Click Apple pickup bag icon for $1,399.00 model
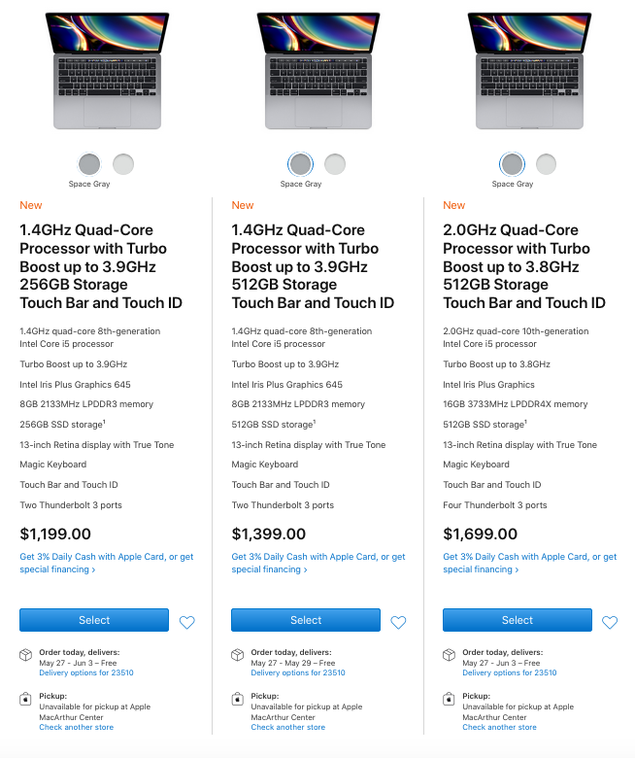The height and width of the screenshot is (758, 635). click(238, 699)
